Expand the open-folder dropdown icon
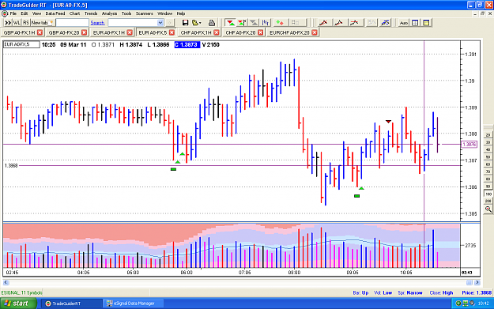The image size is (494, 309). pyautogui.click(x=196, y=23)
